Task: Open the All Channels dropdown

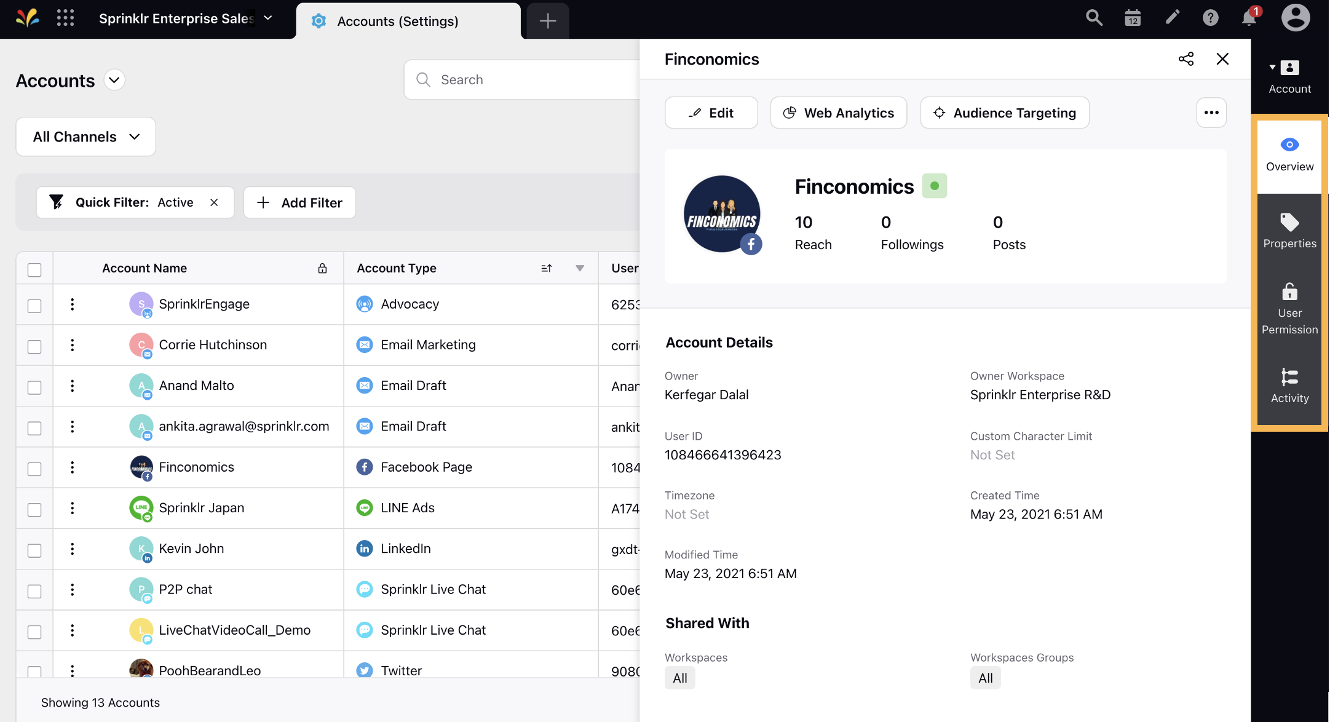Action: coord(85,137)
